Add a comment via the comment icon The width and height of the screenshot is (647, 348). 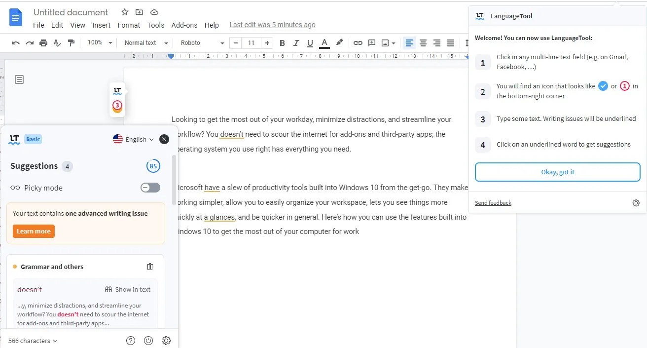coord(372,43)
